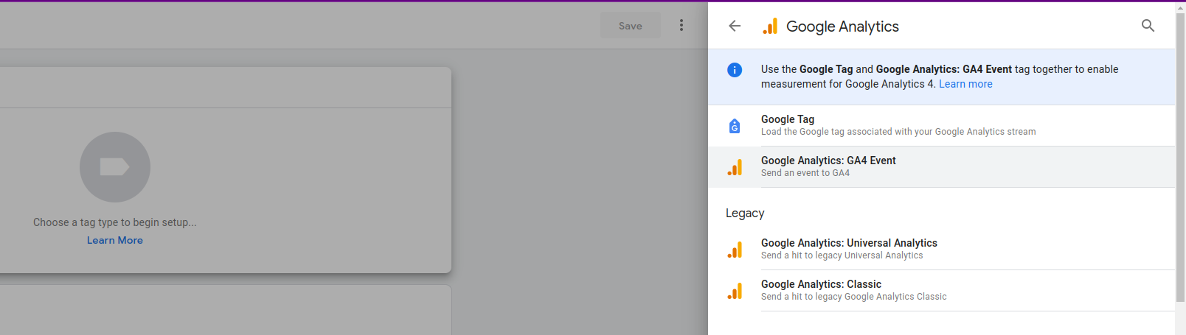Open the Learn more link in banner
1186x335 pixels.
pyautogui.click(x=965, y=84)
